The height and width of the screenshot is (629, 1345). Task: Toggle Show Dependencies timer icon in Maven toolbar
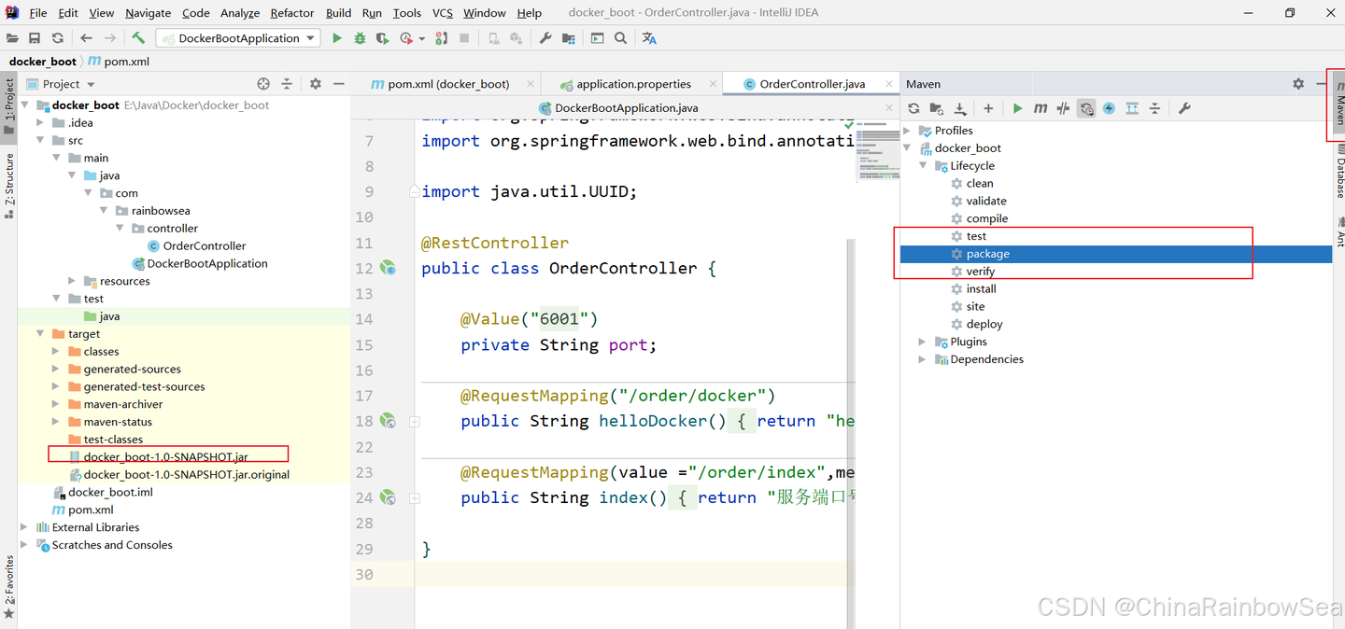1086,109
